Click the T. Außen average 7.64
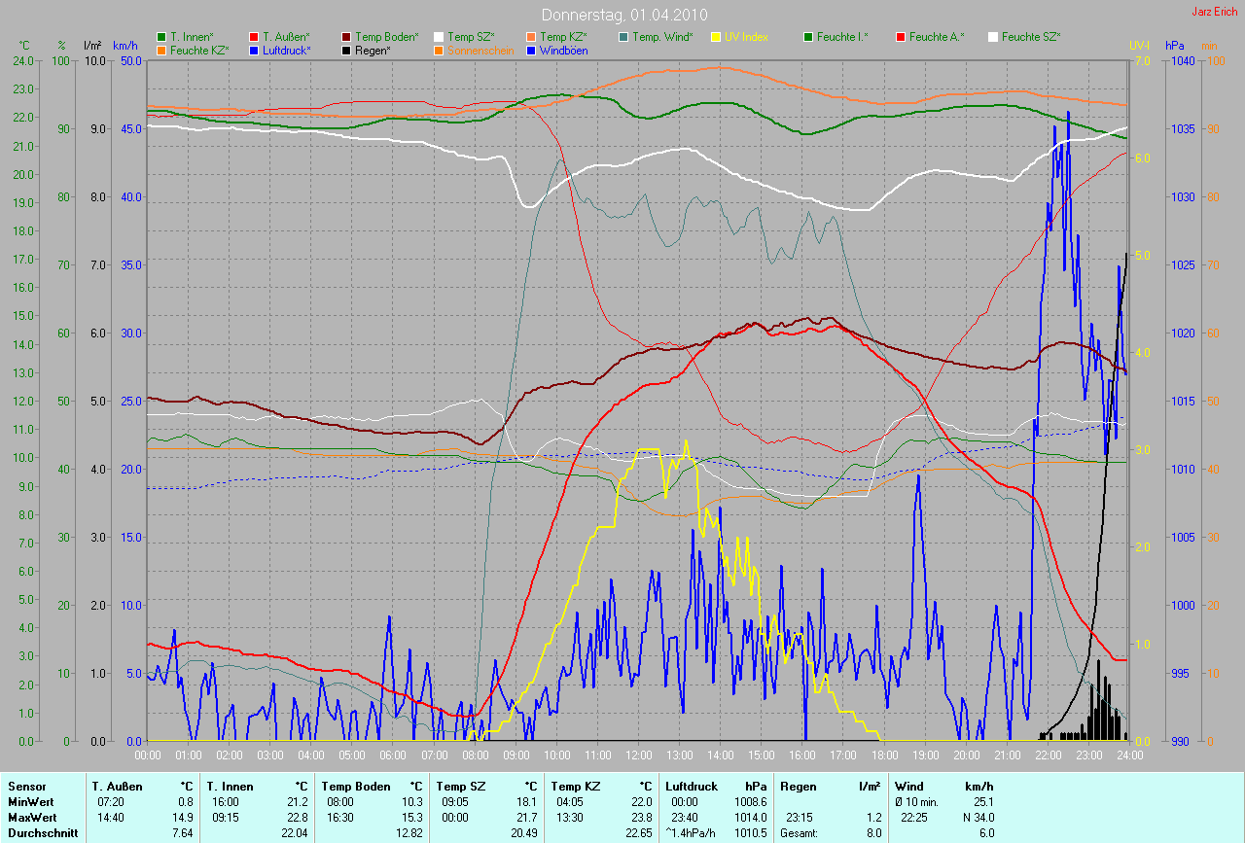 [183, 833]
